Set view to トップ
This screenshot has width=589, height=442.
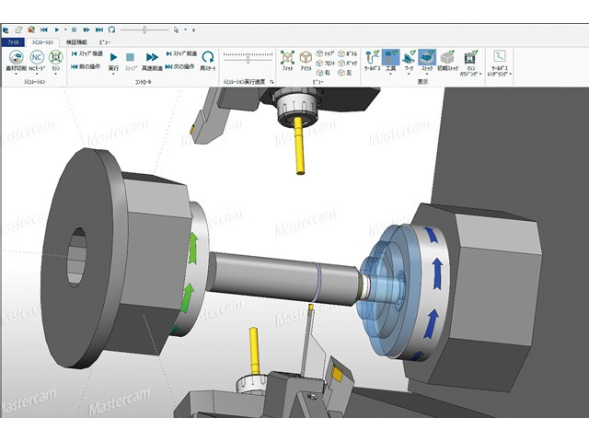[x=325, y=53]
